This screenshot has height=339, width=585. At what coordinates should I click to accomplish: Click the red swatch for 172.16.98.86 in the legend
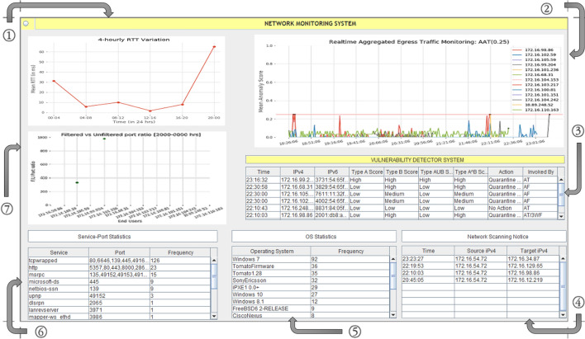pos(516,49)
